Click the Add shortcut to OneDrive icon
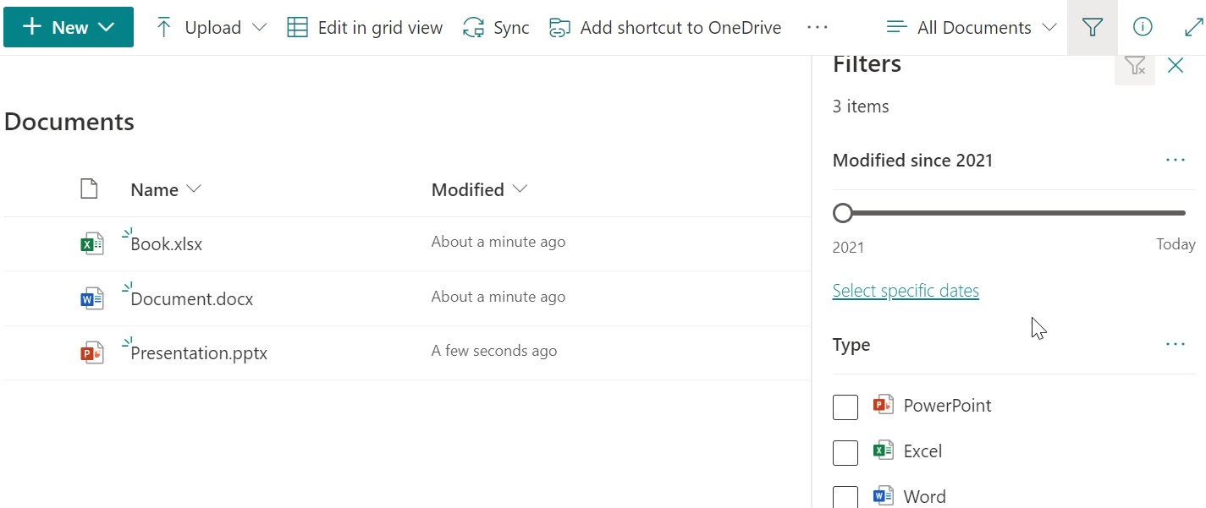The height and width of the screenshot is (508, 1206). (559, 26)
